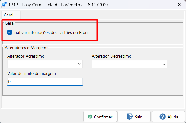The image size is (186, 123).
Task: Click the Sair button
Action: (134, 117)
